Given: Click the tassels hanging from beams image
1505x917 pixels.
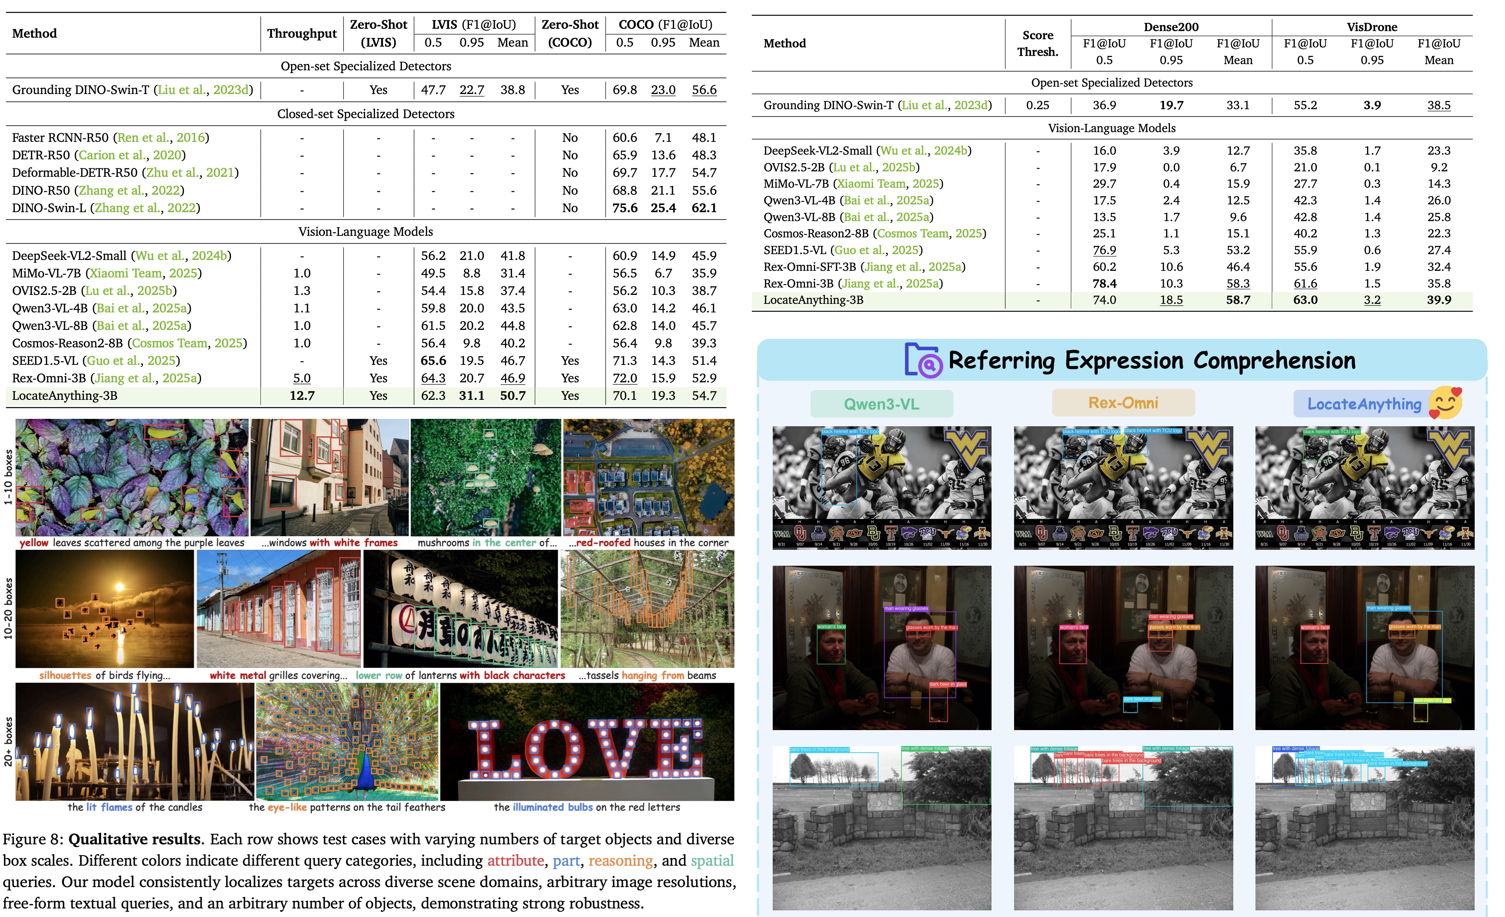Looking at the screenshot, I should [648, 609].
